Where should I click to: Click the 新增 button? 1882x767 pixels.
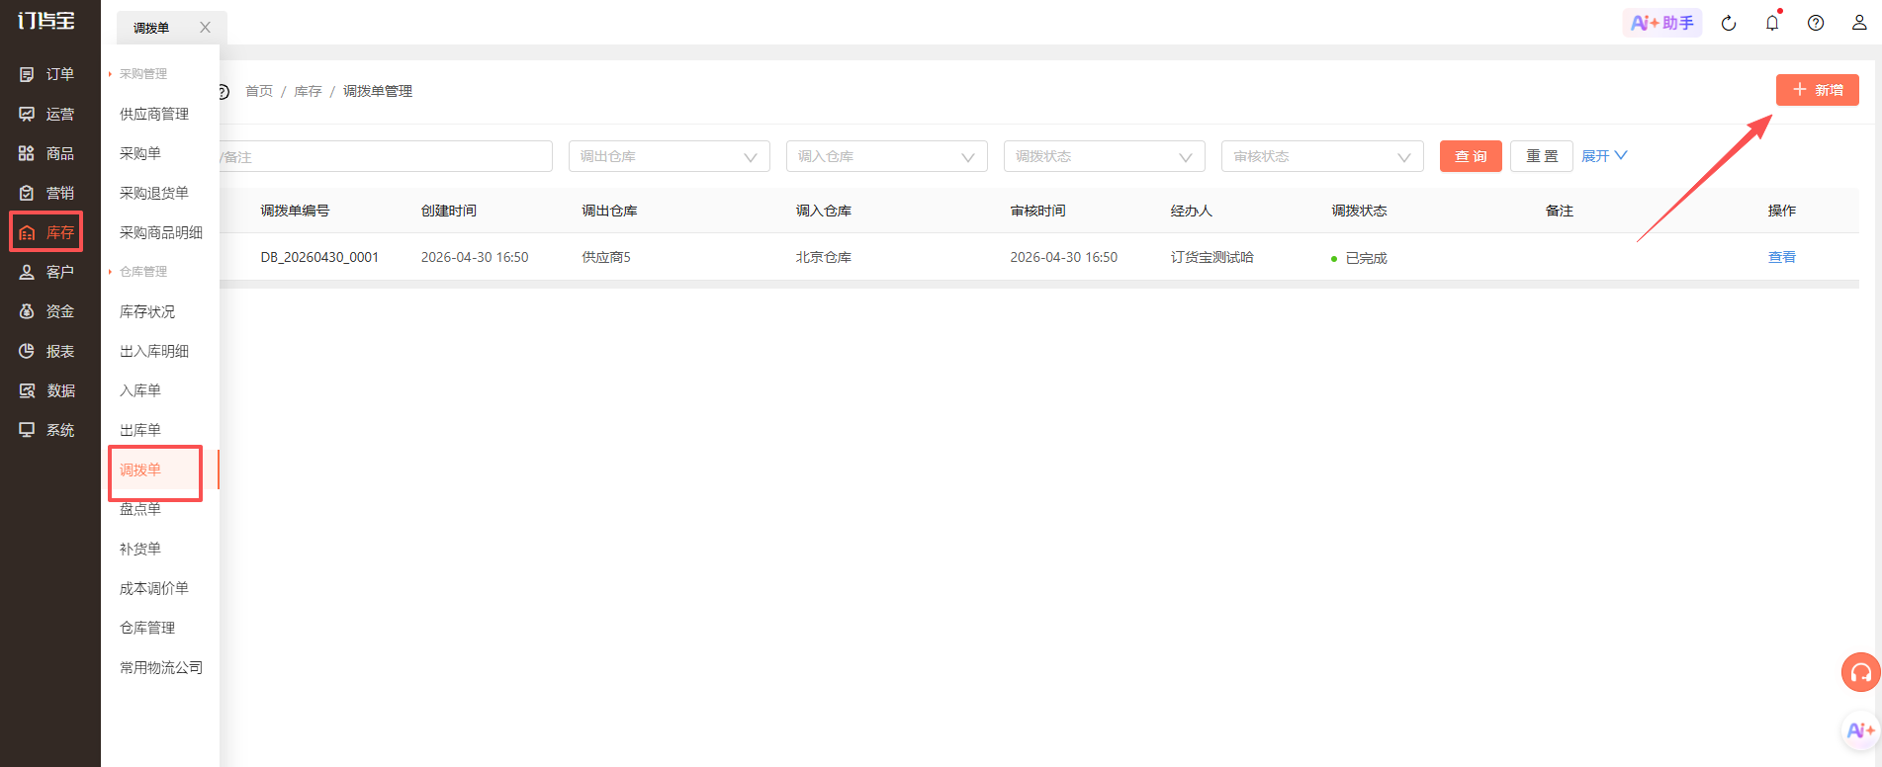click(x=1818, y=90)
